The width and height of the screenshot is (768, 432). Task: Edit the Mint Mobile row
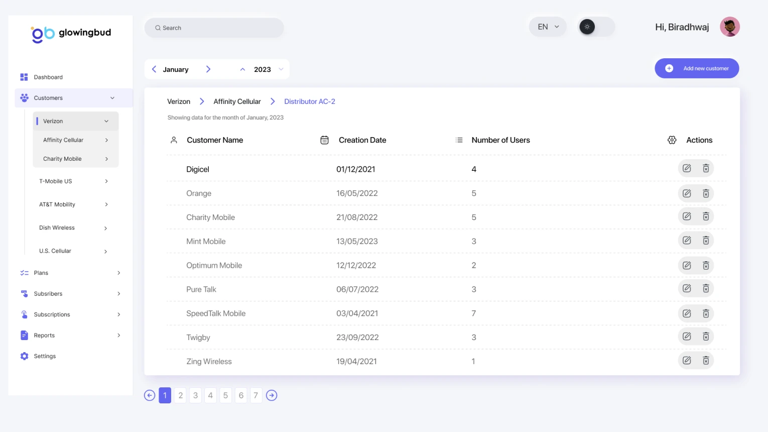687,241
